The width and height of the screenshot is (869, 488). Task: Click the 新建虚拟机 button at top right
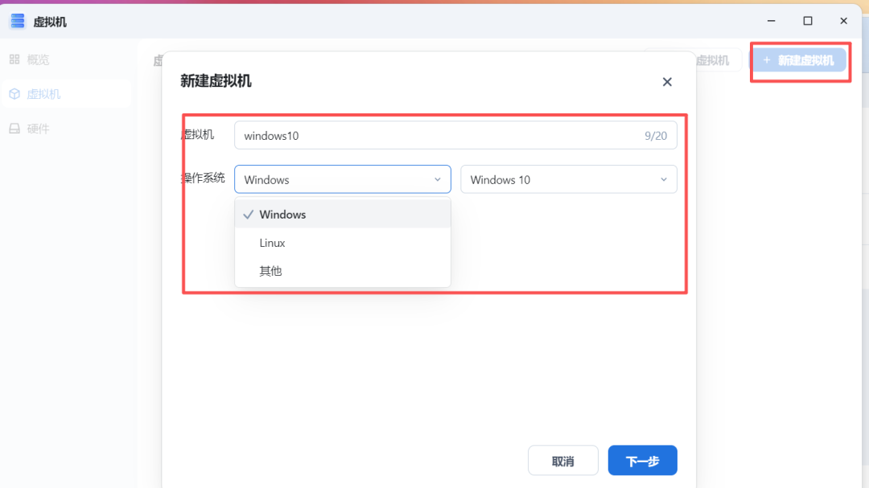click(799, 60)
